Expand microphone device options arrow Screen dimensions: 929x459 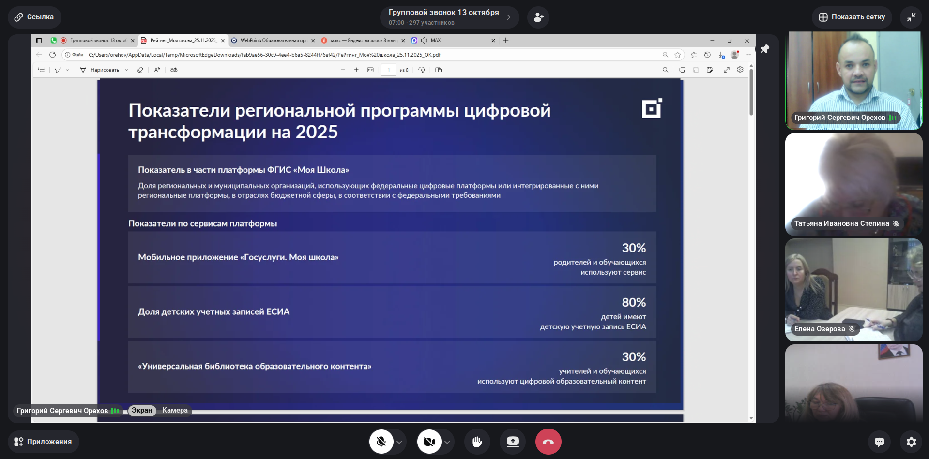[x=399, y=442]
